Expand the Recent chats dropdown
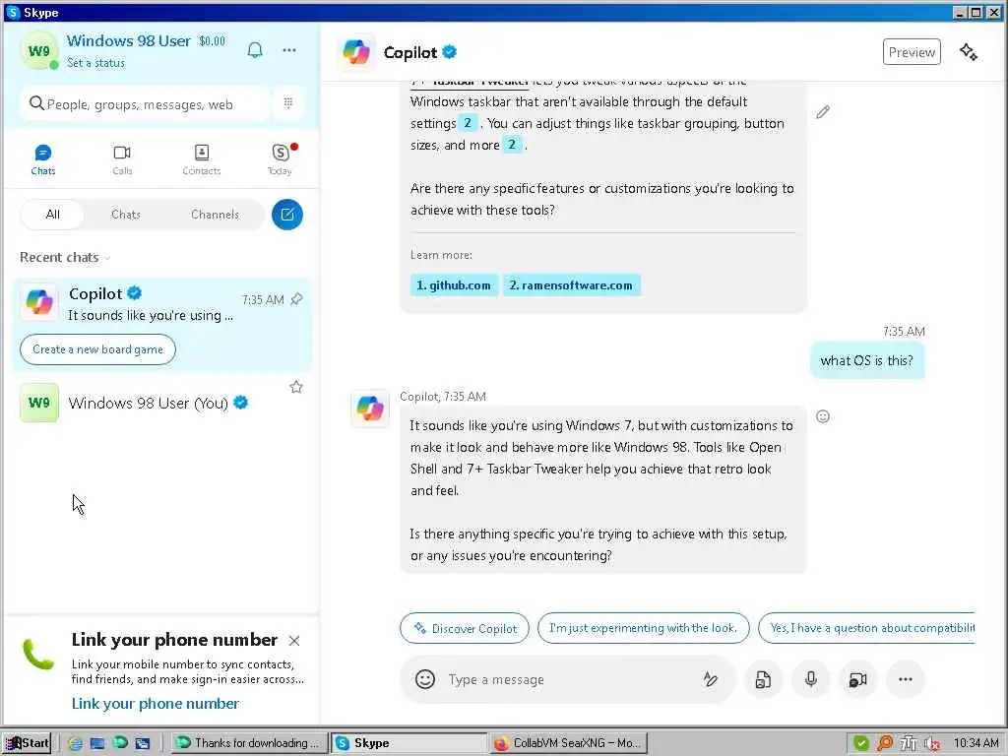 pyautogui.click(x=66, y=257)
